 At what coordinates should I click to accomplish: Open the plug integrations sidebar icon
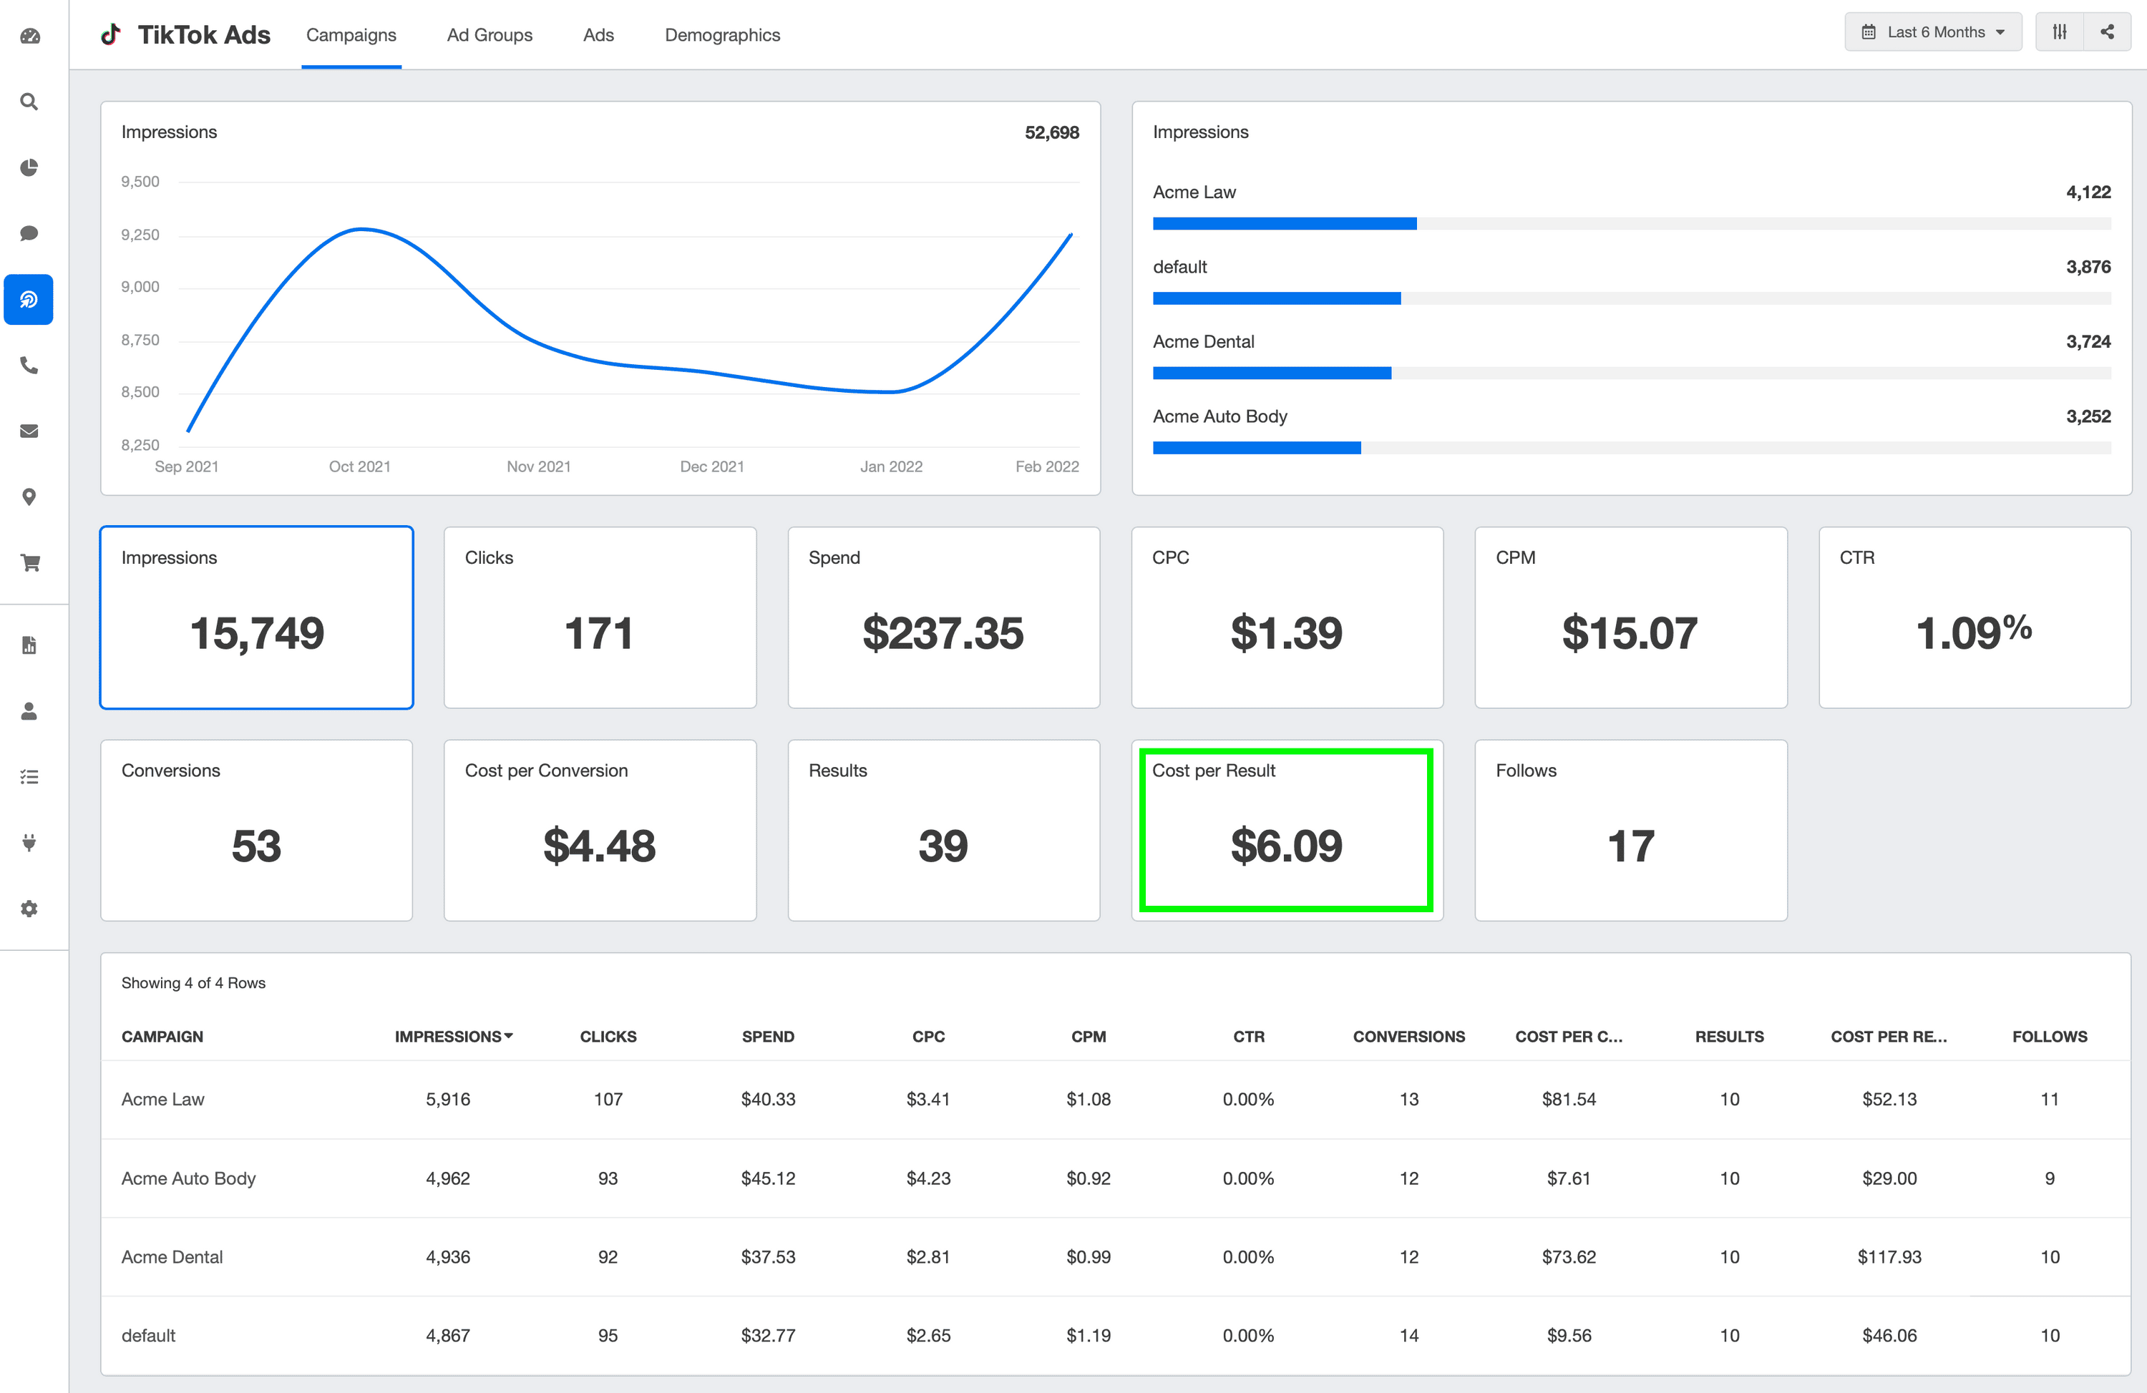[x=30, y=842]
